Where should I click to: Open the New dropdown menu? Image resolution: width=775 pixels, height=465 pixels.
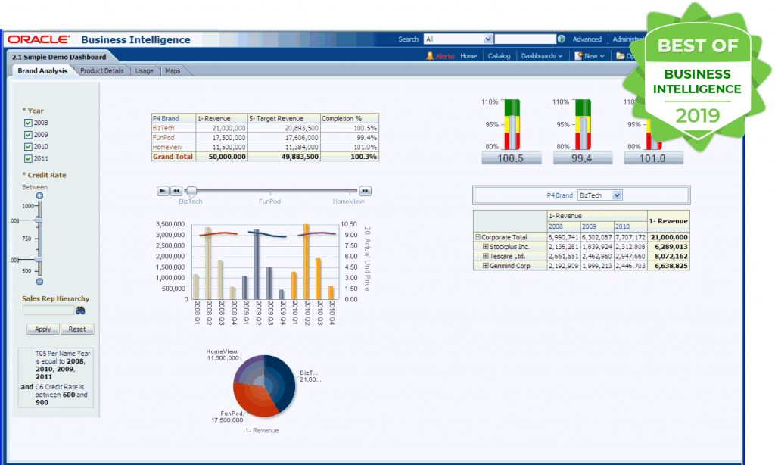pyautogui.click(x=594, y=56)
